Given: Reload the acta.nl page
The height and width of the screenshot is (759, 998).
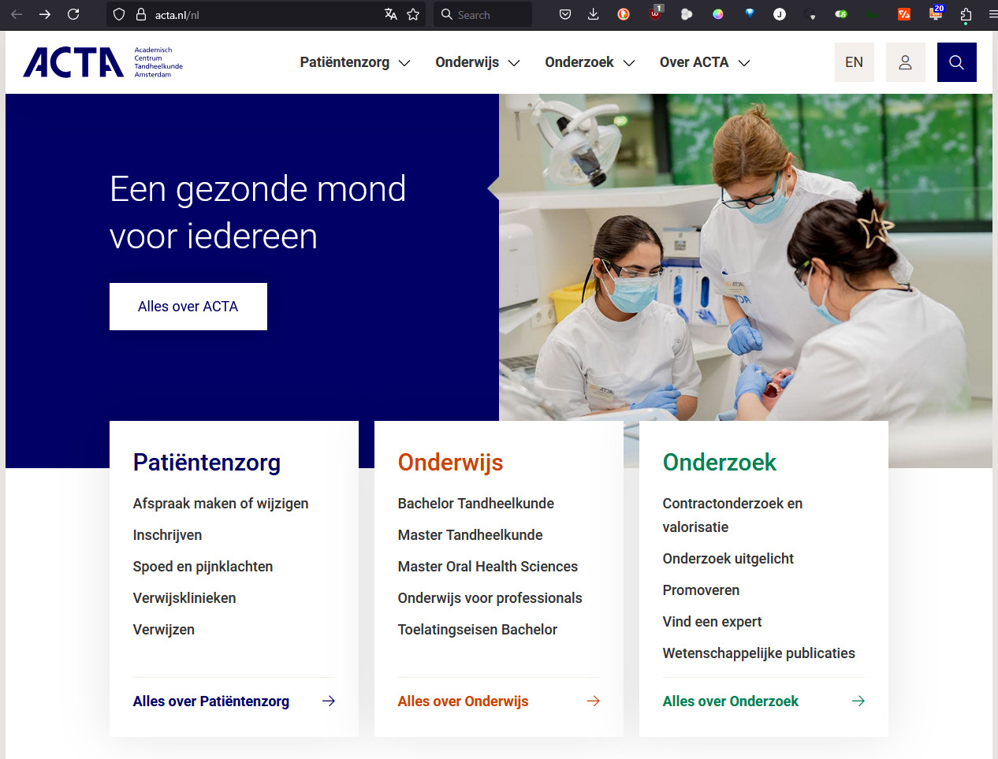Looking at the screenshot, I should pos(73,14).
